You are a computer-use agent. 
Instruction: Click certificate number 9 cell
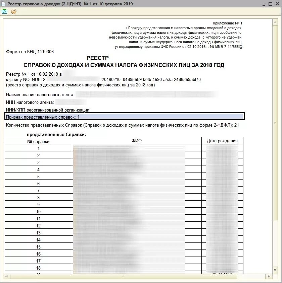click(x=38, y=205)
